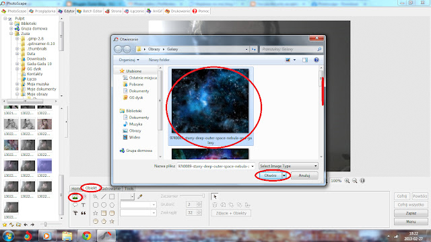Switch to the Batch Editor tab
This screenshot has width=431, height=242.
pyautogui.click(x=90, y=11)
